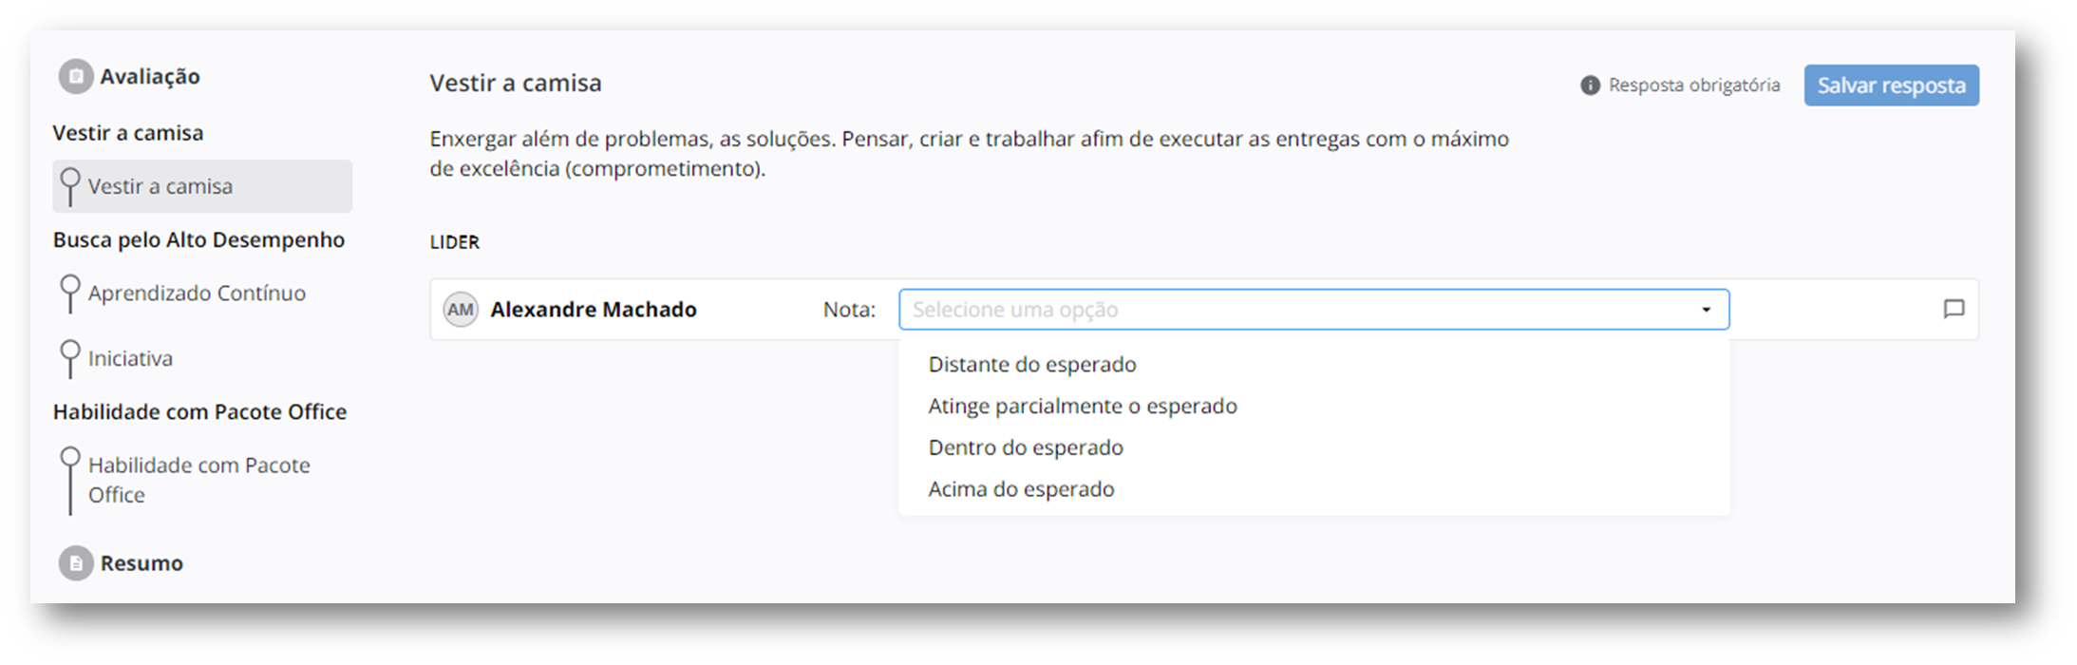
Task: Collapse the Nota dropdown arrow
Action: [1706, 310]
